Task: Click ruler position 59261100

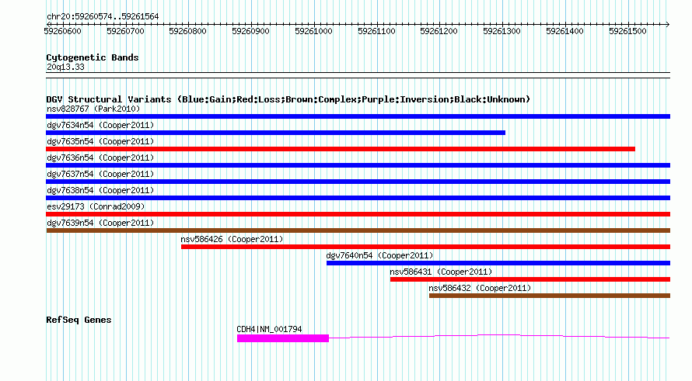Action: point(376,31)
